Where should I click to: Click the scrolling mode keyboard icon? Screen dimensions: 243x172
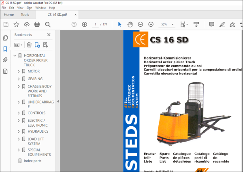tap(196, 24)
